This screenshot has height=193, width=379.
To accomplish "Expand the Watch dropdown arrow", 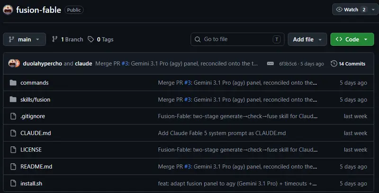I will pyautogui.click(x=373, y=9).
